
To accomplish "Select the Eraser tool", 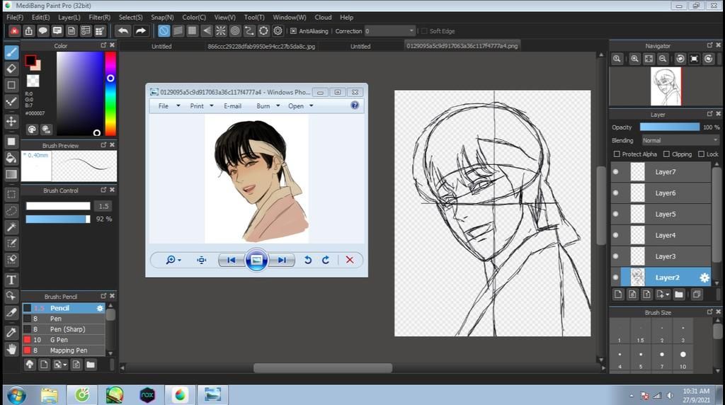I will (x=11, y=69).
